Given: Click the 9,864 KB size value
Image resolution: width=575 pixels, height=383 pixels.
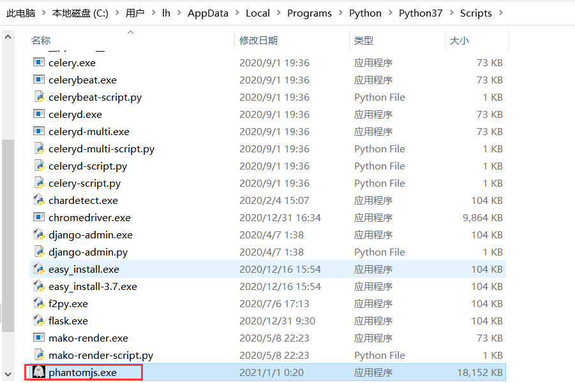Looking at the screenshot, I should pyautogui.click(x=482, y=217).
